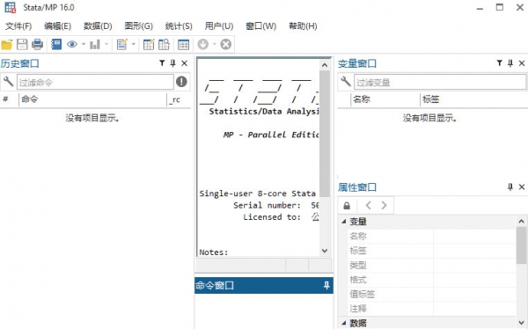Click the filter funnel icon in 历史窗口
Image resolution: width=528 pixels, height=329 pixels.
click(162, 63)
